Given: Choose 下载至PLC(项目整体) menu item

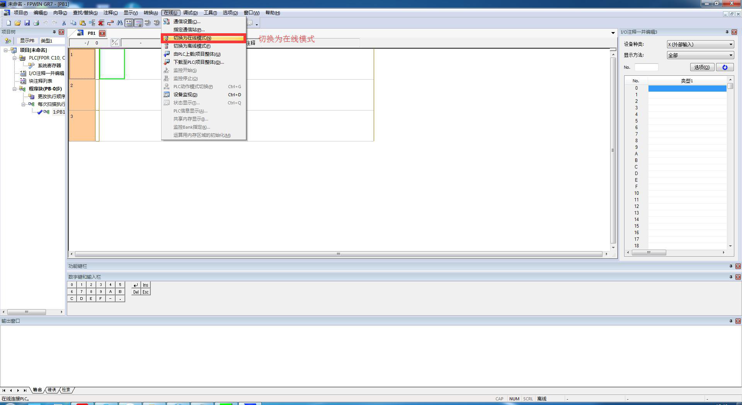Looking at the screenshot, I should click(x=198, y=62).
